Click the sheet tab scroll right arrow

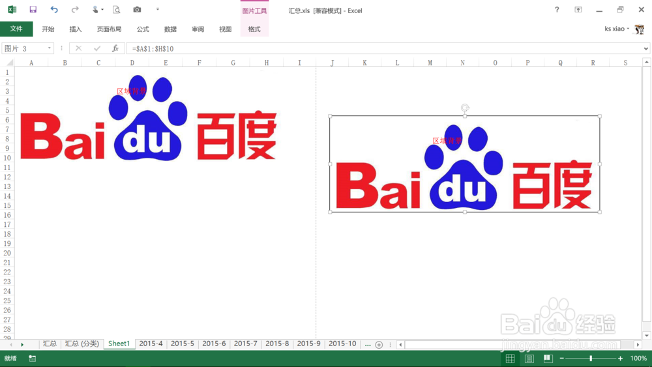22,345
